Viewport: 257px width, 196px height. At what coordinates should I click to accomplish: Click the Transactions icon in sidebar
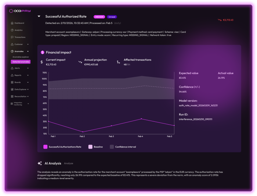(12, 37)
